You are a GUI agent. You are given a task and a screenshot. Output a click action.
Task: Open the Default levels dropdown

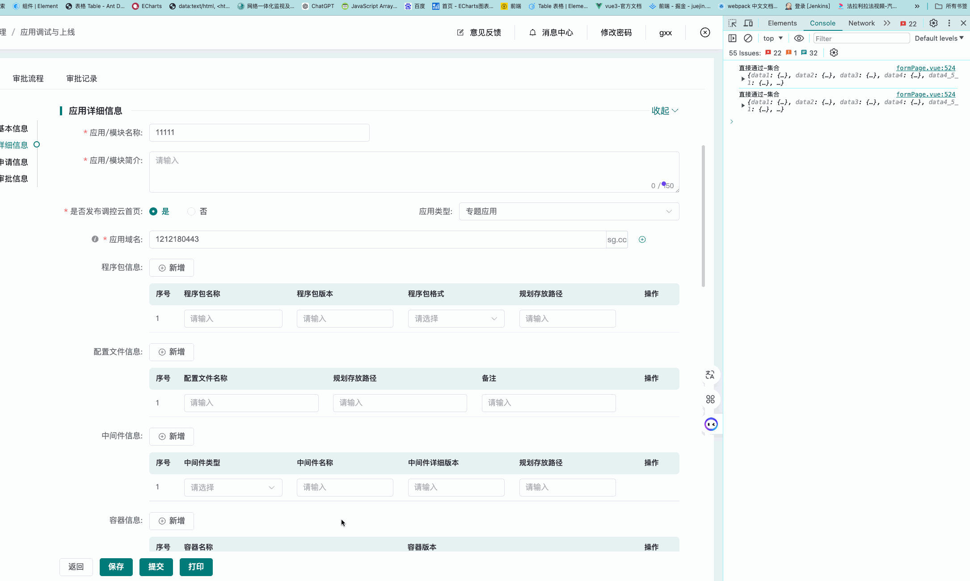939,38
